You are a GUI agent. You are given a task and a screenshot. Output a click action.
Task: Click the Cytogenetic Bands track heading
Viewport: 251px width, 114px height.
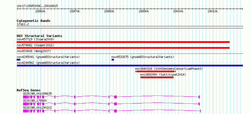(34, 21)
